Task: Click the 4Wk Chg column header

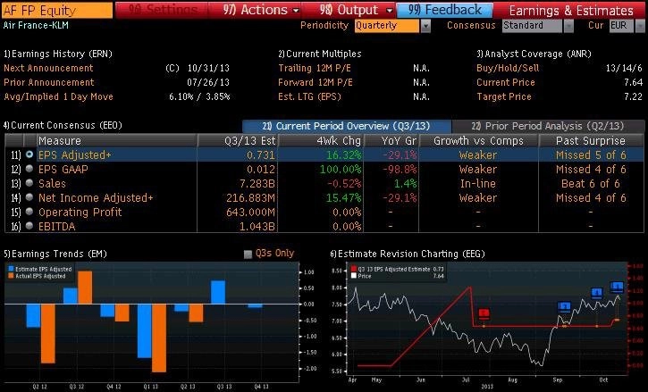Action: point(321,141)
